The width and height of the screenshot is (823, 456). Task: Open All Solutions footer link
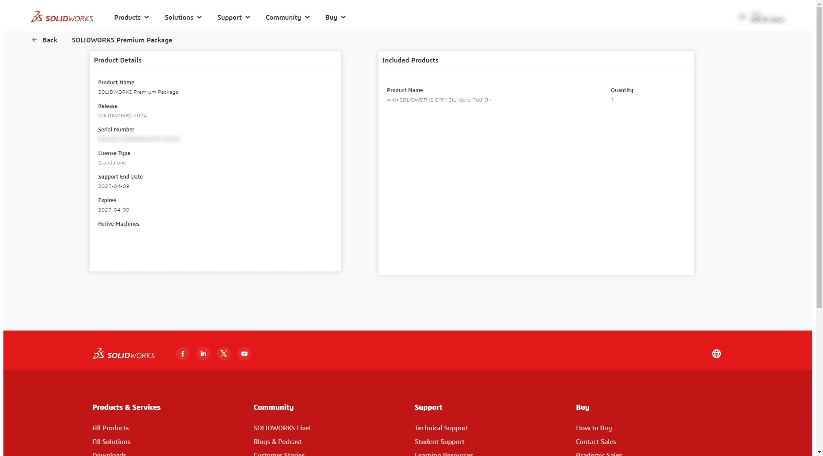click(111, 441)
